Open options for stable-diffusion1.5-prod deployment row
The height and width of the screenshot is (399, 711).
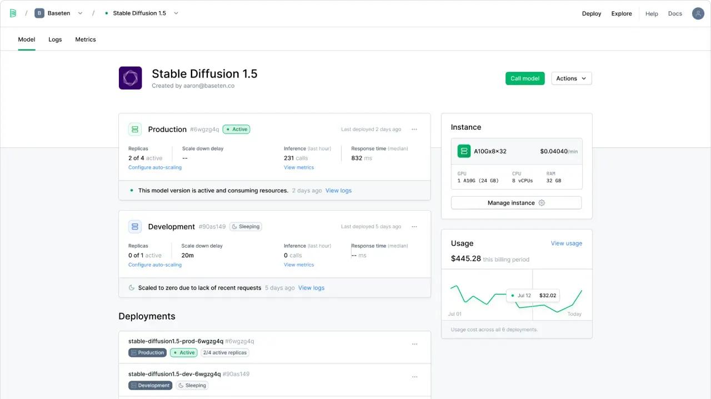pos(414,344)
